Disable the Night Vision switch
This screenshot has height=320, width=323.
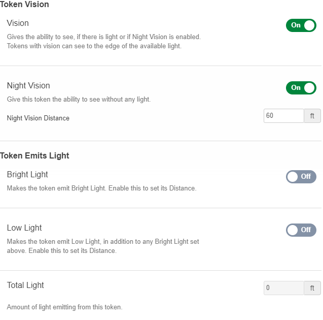[301, 87]
